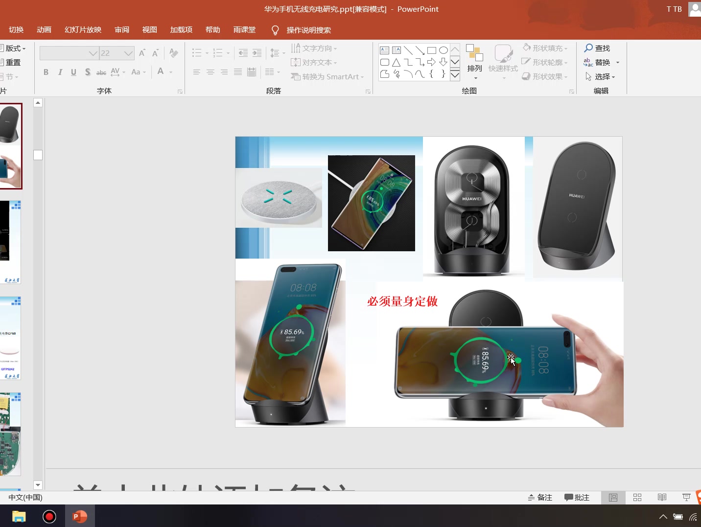Click the 重置 reset button
Viewport: 701px width, 527px height.
11,62
